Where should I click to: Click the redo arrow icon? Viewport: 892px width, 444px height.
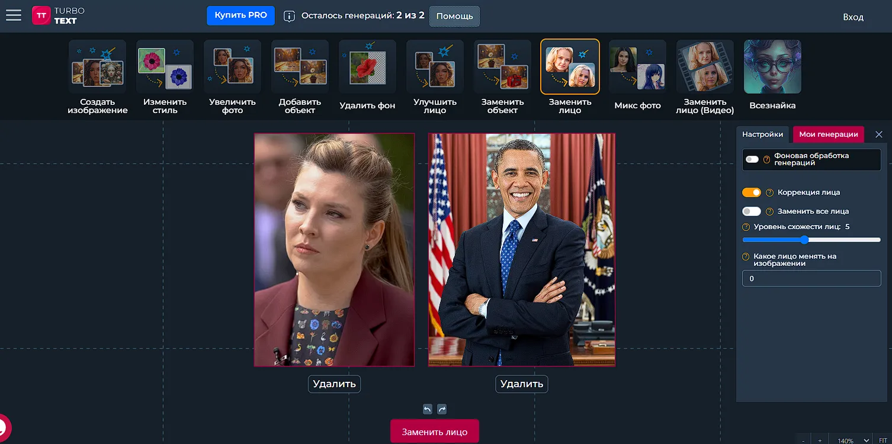442,409
